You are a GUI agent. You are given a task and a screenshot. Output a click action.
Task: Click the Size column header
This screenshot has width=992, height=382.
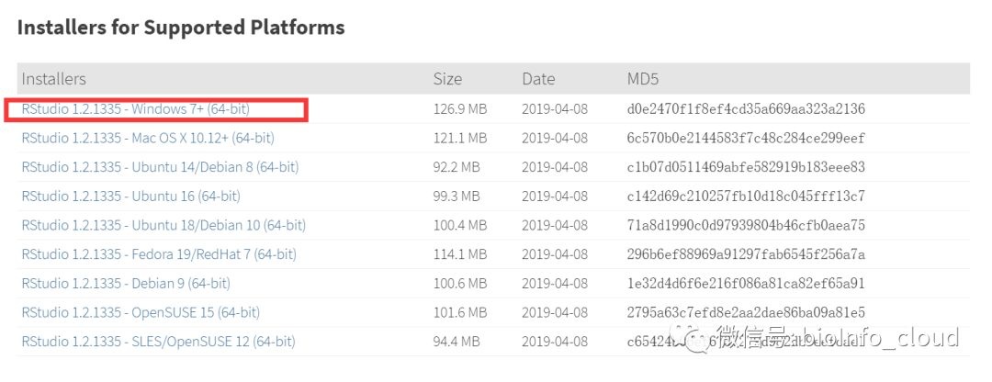pyautogui.click(x=447, y=79)
